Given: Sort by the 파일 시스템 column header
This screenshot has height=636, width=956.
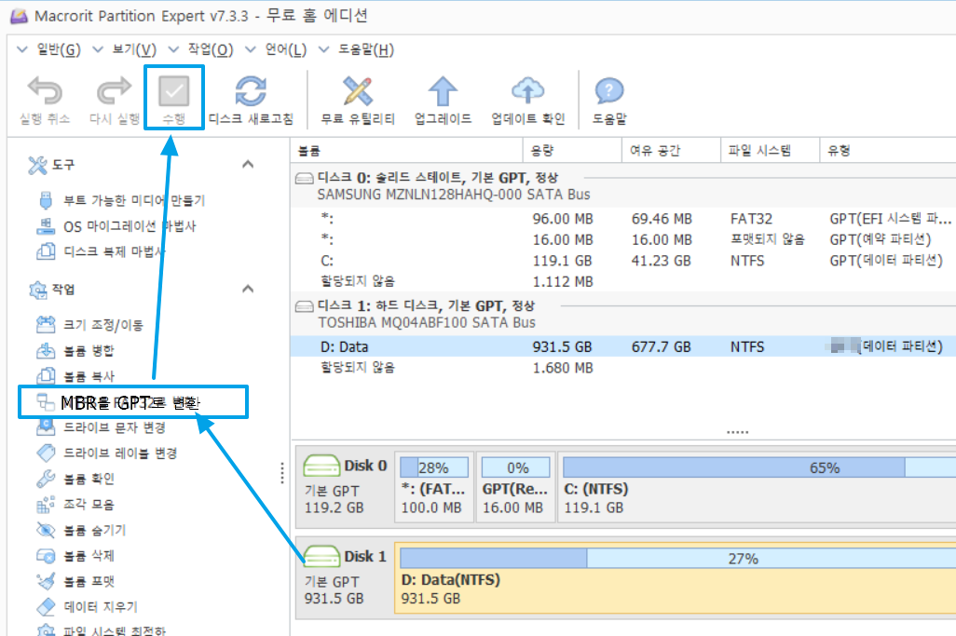Looking at the screenshot, I should [770, 151].
